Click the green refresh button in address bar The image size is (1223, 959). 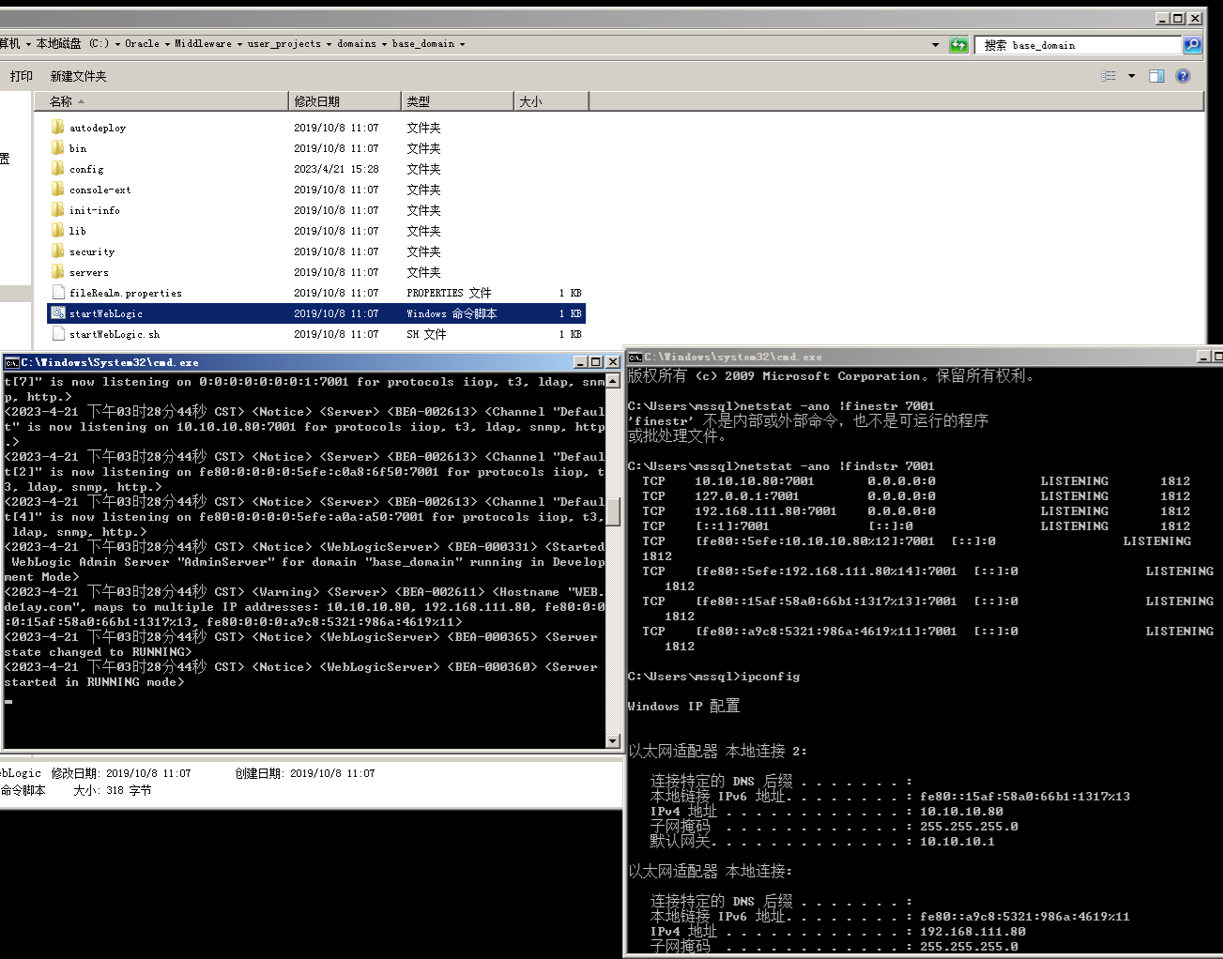(x=958, y=44)
